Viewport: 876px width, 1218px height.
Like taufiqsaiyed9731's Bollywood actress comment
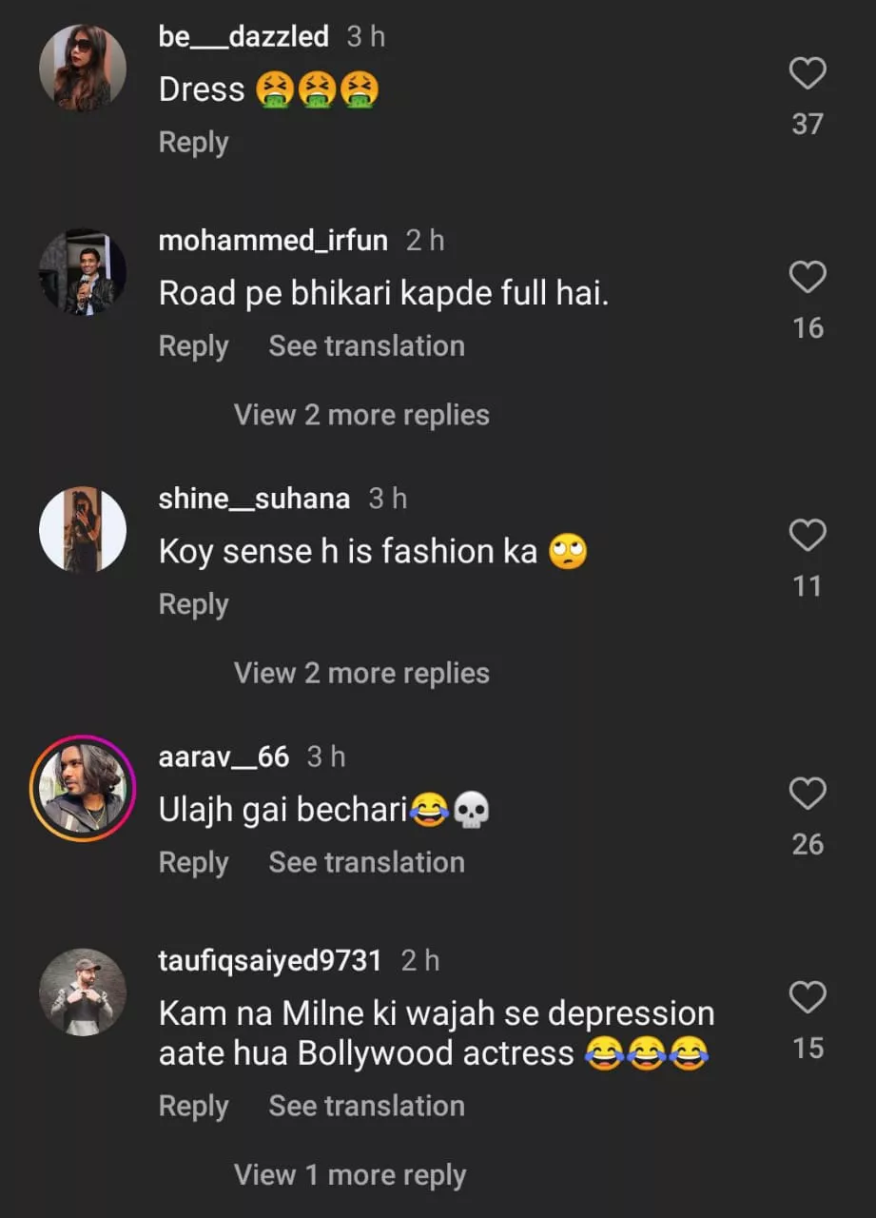click(808, 998)
